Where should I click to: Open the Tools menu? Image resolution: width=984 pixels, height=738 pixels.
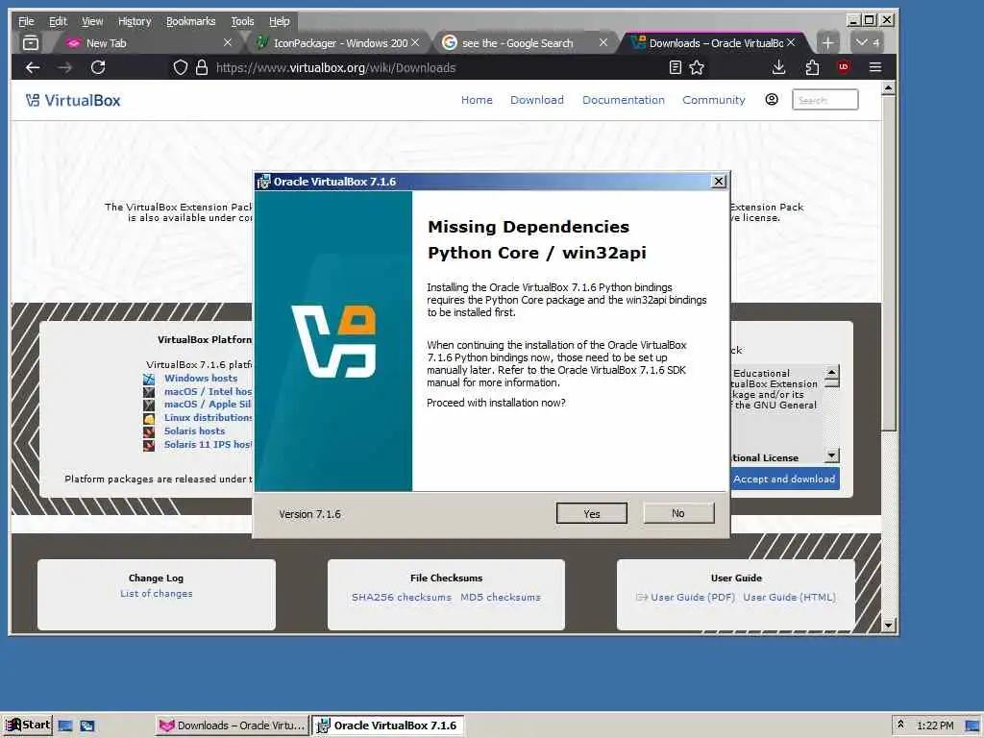(x=242, y=21)
